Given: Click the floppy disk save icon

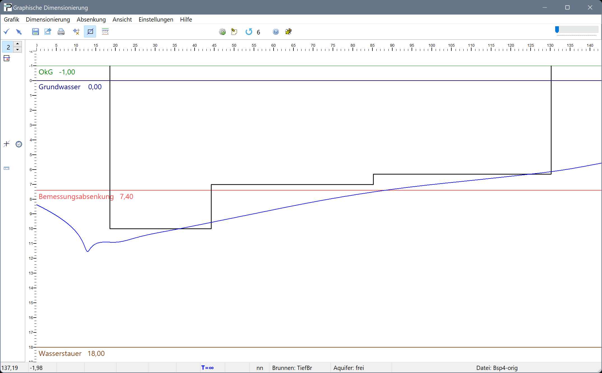Looking at the screenshot, I should [x=35, y=32].
